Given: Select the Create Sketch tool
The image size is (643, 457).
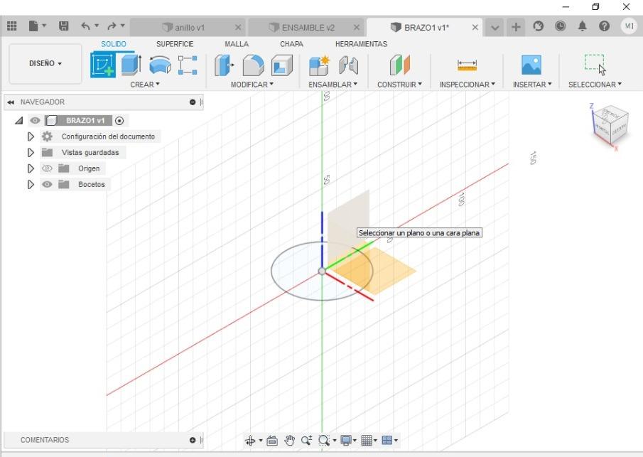Looking at the screenshot, I should pos(103,65).
